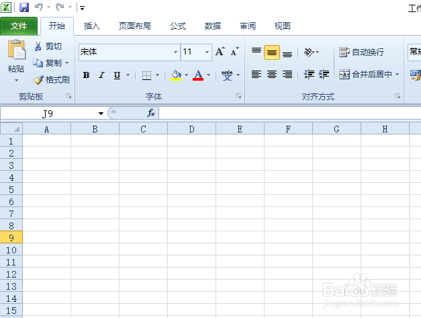The image size is (421, 318).
Task: Open the font size 11 dropdown
Action: [207, 52]
